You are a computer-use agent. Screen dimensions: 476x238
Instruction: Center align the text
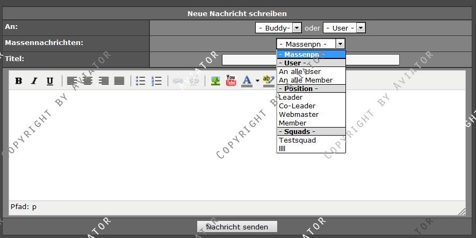(88, 81)
